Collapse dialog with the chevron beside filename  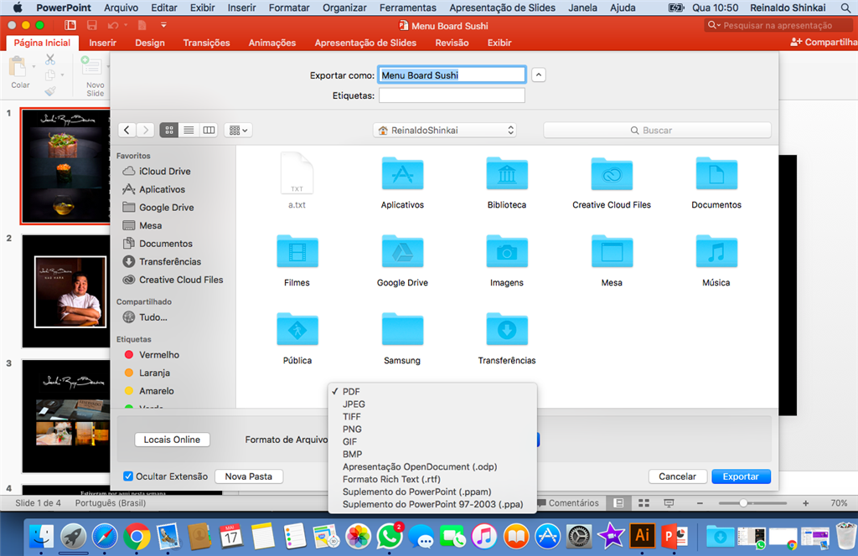point(539,75)
